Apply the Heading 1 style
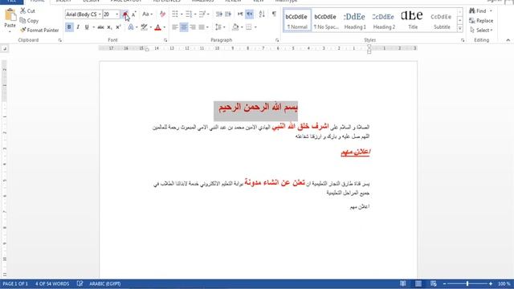Screen dimensions: 514x289 [x=355, y=20]
